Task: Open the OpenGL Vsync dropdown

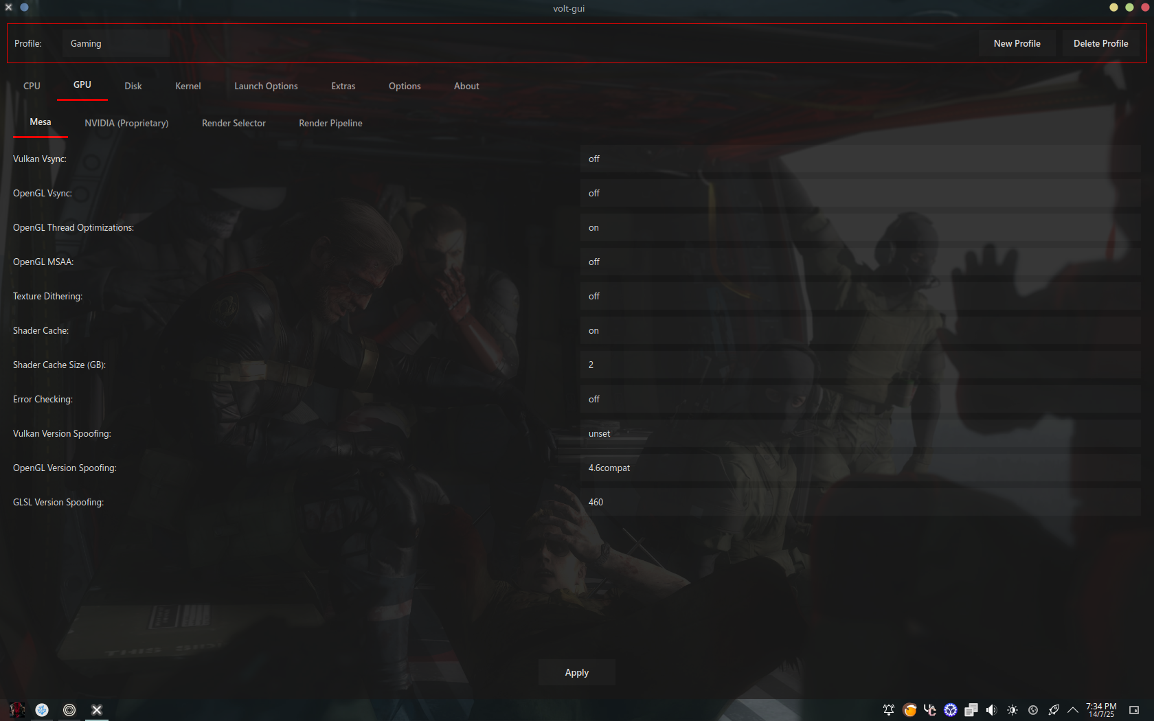Action: [x=861, y=193]
